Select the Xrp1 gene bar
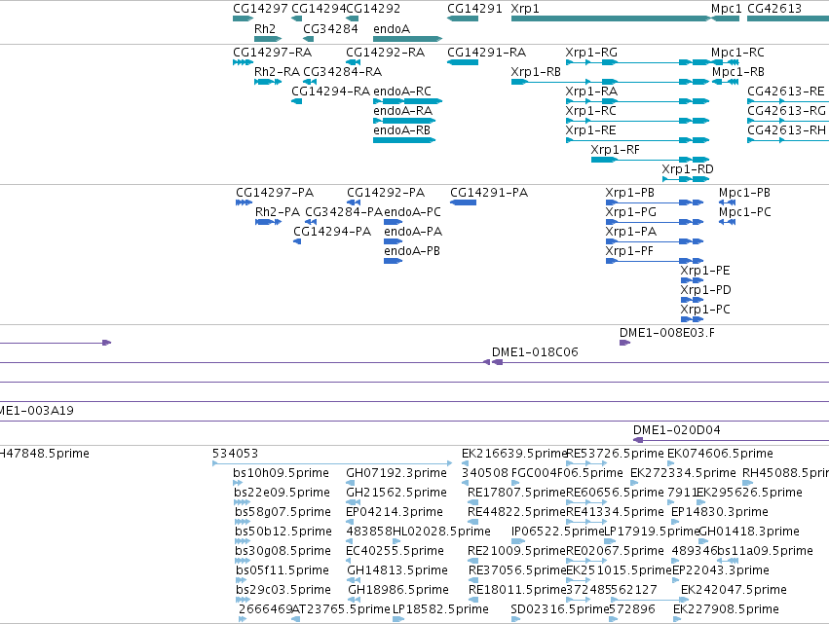Viewport: 829px width, 624px height. [611, 18]
